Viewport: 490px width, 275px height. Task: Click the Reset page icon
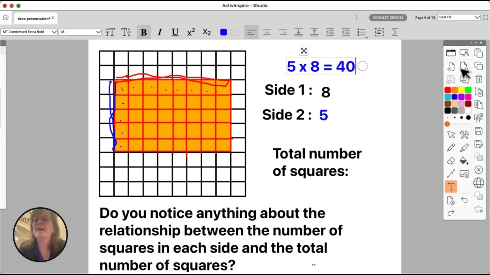[451, 200]
